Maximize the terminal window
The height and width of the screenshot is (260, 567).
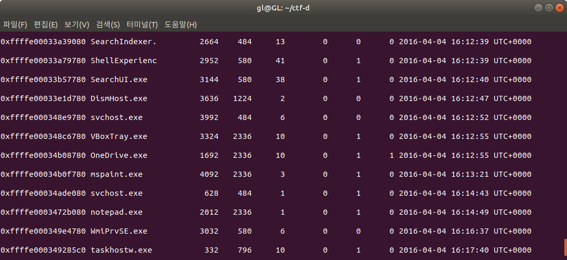point(549,7)
